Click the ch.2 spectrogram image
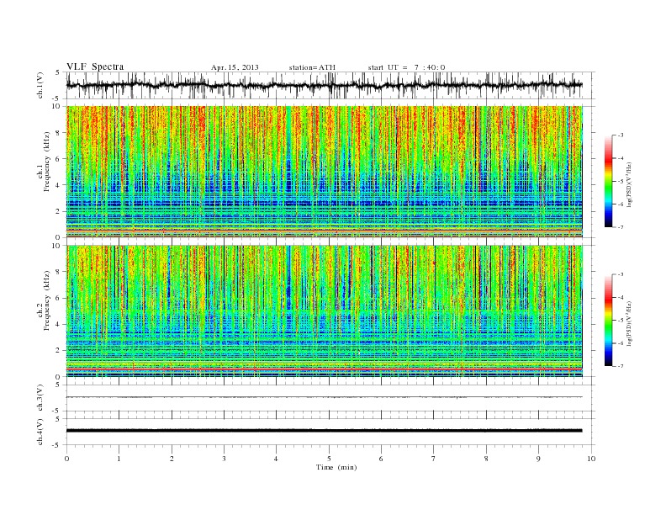 [x=324, y=311]
